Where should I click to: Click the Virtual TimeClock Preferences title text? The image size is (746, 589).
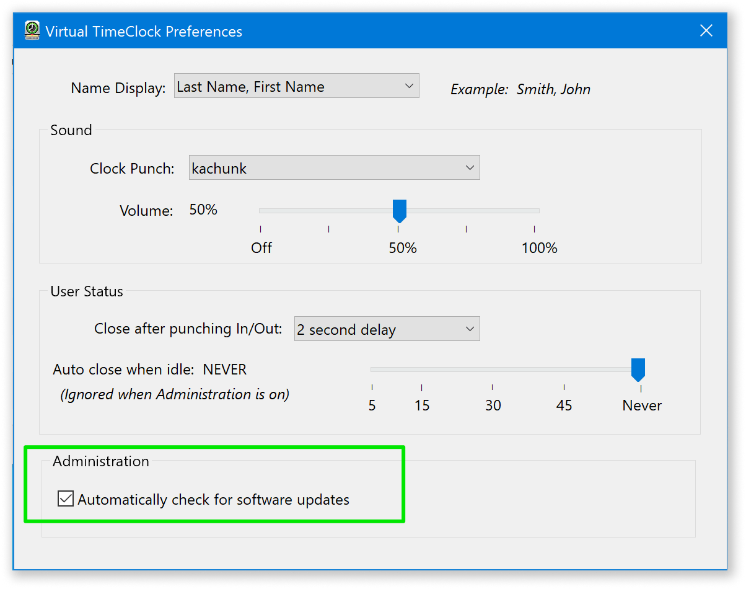[144, 31]
